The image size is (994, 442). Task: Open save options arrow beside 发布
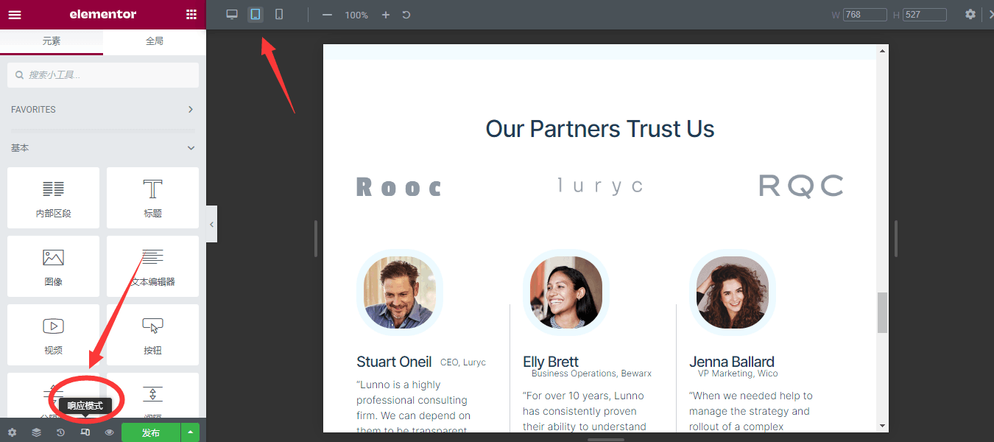pyautogui.click(x=191, y=432)
